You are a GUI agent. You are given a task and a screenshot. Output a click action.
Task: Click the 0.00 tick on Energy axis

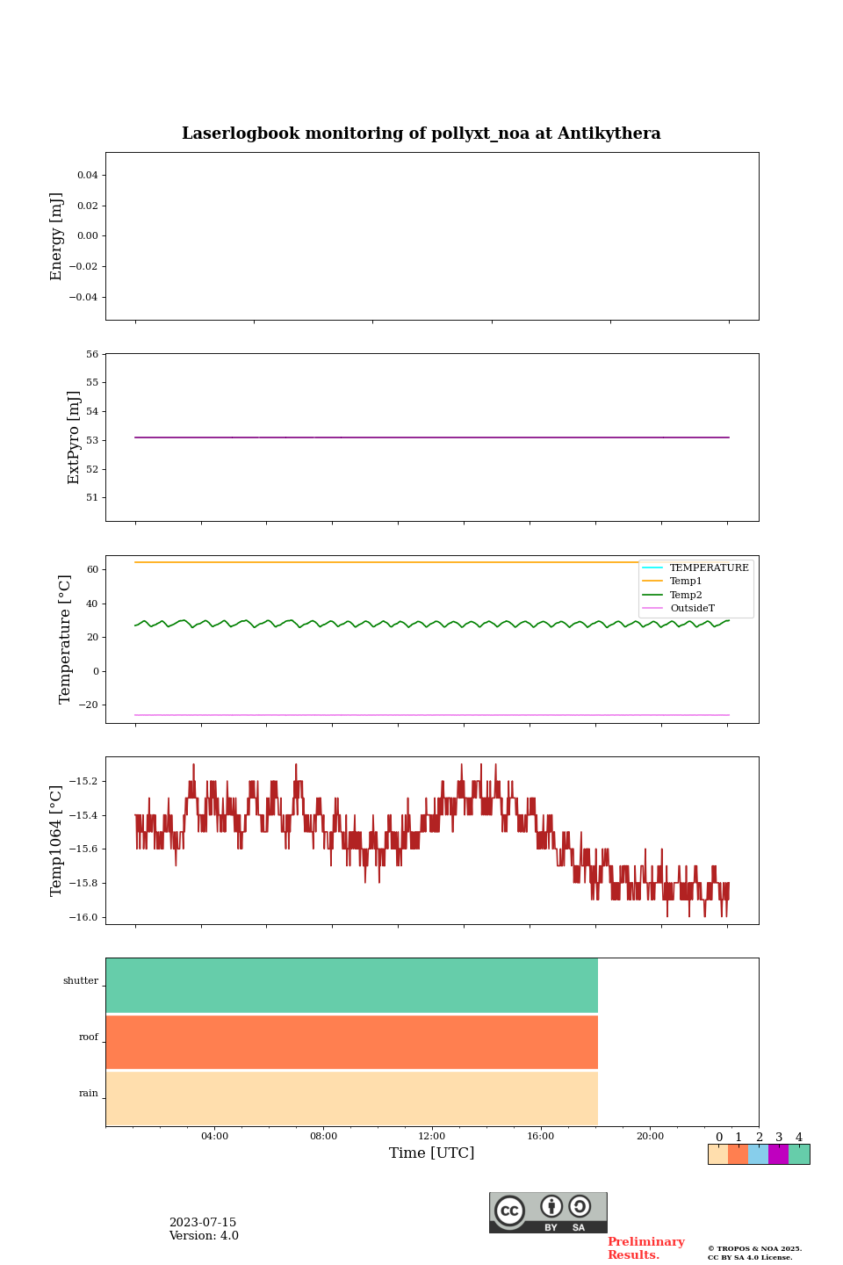88,236
